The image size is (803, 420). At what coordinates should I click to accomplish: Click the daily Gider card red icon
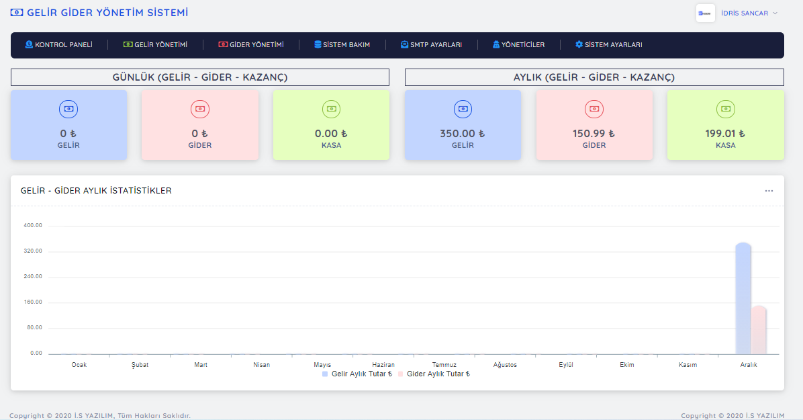pyautogui.click(x=200, y=109)
